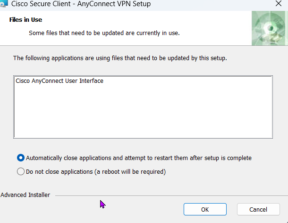Select Cisco AnyConnect User Interface list entry
Screen dimensions: 288x223
[59, 81]
